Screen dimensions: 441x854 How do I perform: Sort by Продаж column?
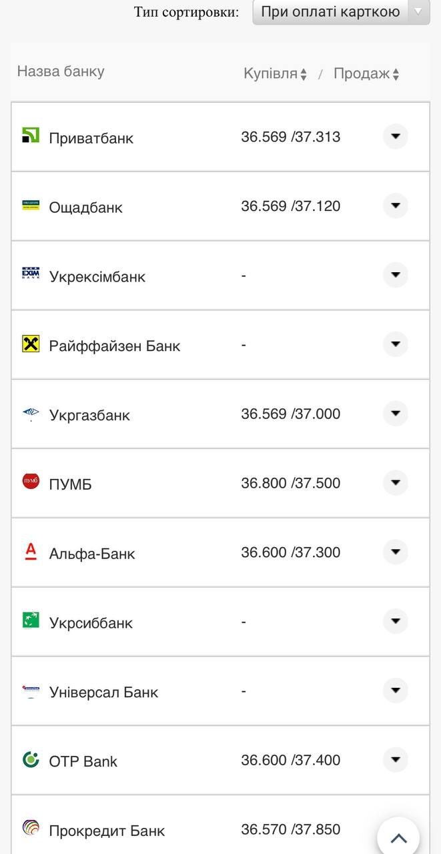366,74
